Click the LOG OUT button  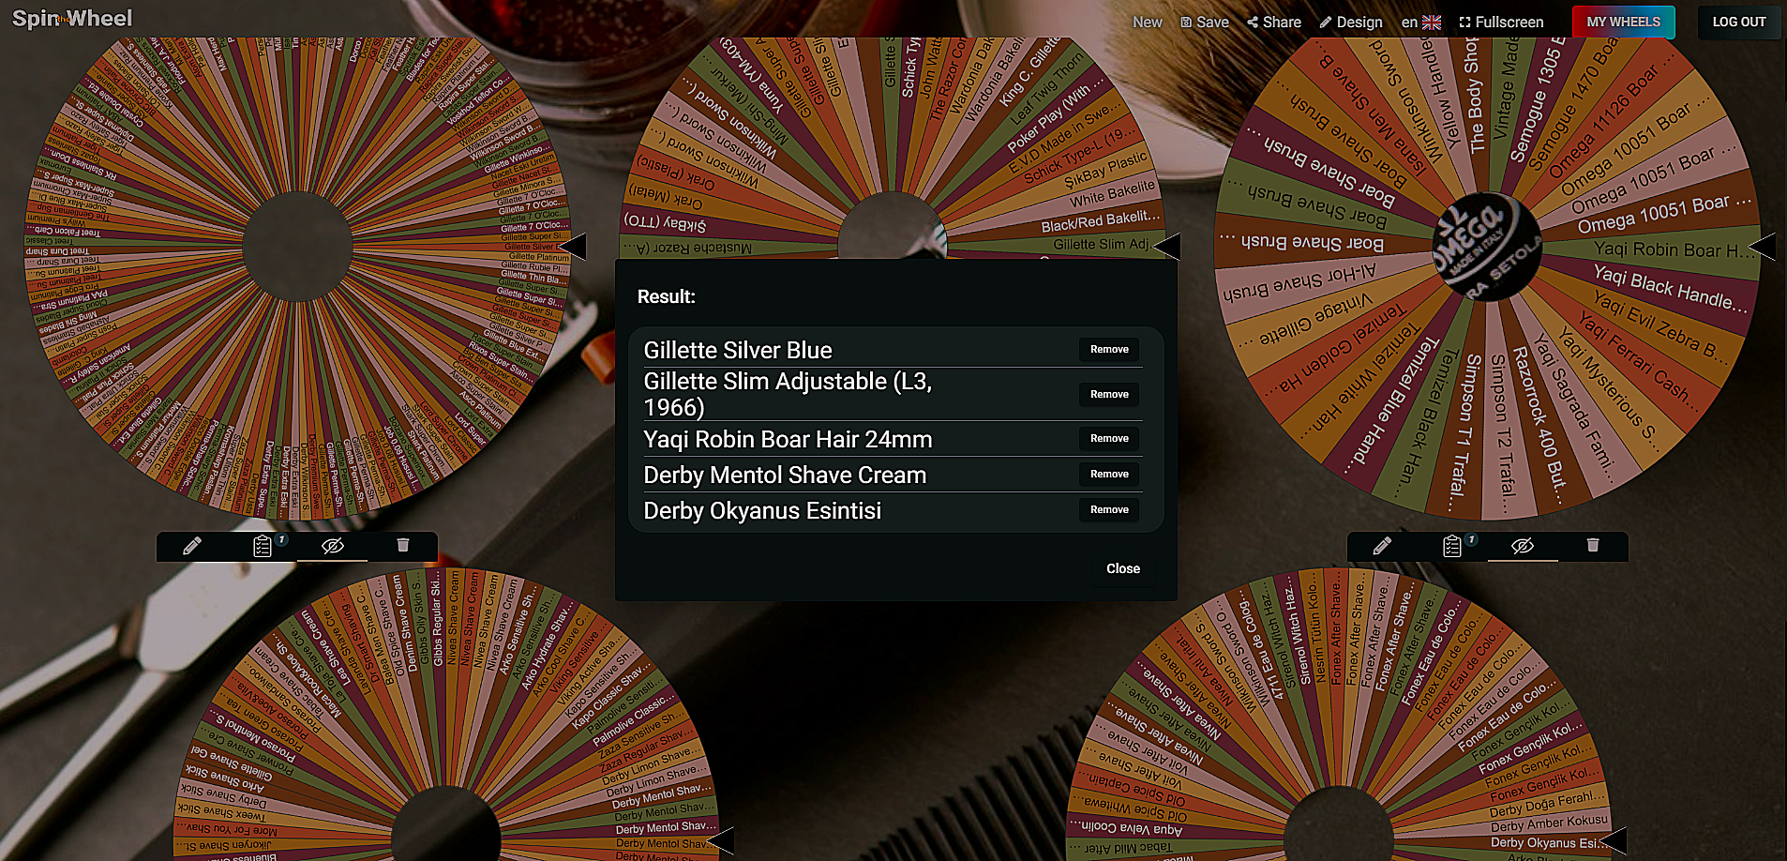[x=1738, y=22]
